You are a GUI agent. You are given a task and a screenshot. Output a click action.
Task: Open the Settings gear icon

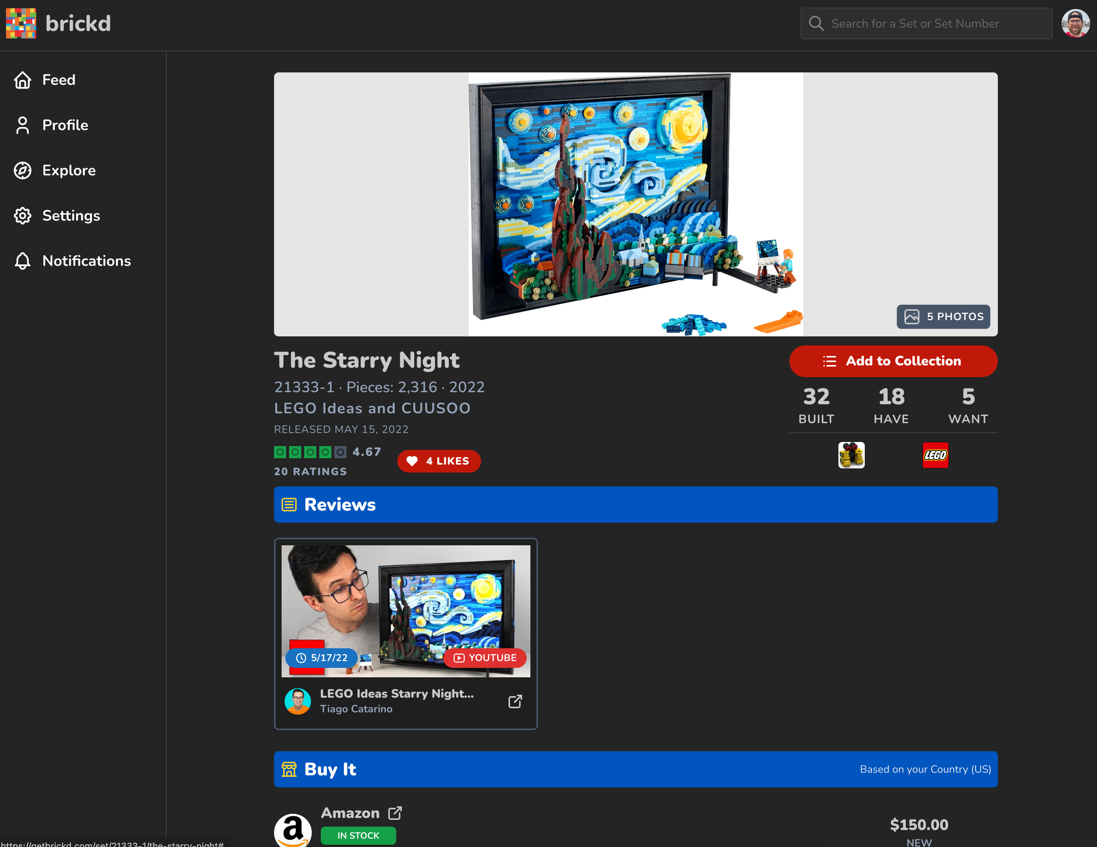[x=23, y=215]
